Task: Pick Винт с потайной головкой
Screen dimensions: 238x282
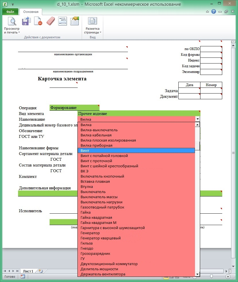Action: 136,156
